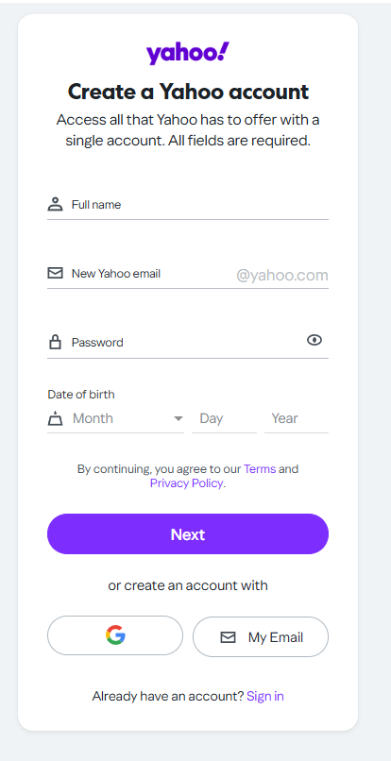Viewport: 391px width, 761px height.
Task: Click the Yahoo logo at top
Action: coord(188,54)
